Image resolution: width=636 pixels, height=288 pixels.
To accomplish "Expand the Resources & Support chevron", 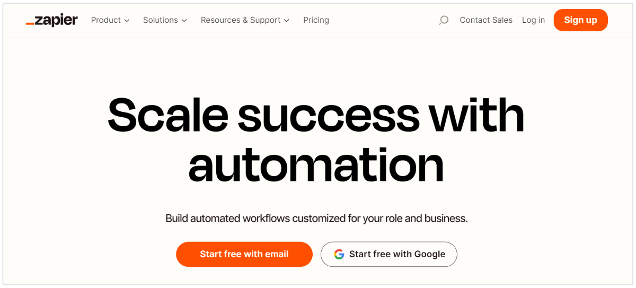I will 287,21.
